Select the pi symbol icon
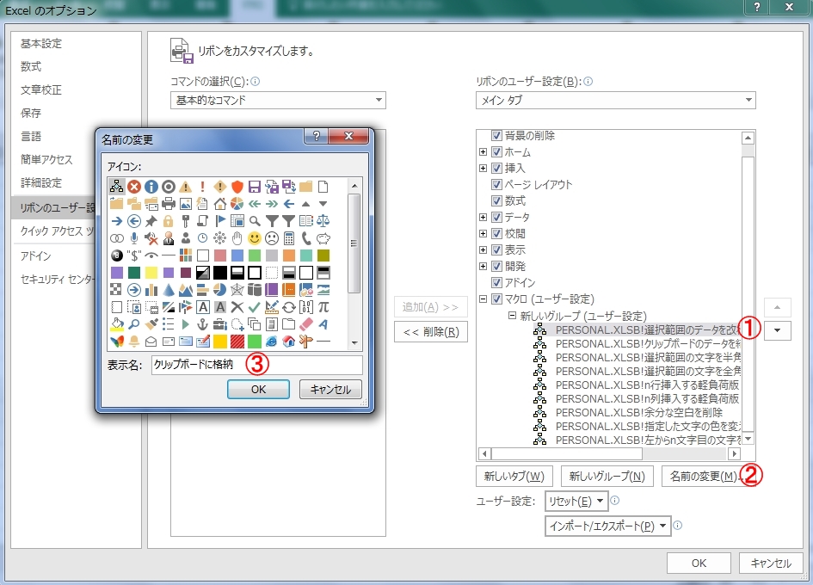This screenshot has height=585, width=813. click(x=323, y=307)
